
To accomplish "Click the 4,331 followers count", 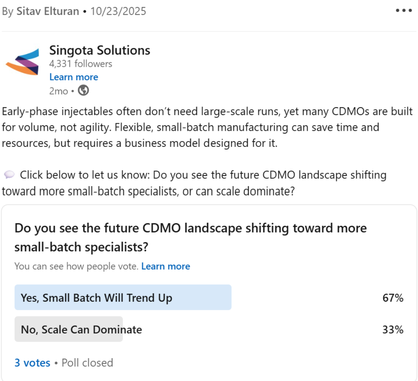I will click(x=81, y=64).
